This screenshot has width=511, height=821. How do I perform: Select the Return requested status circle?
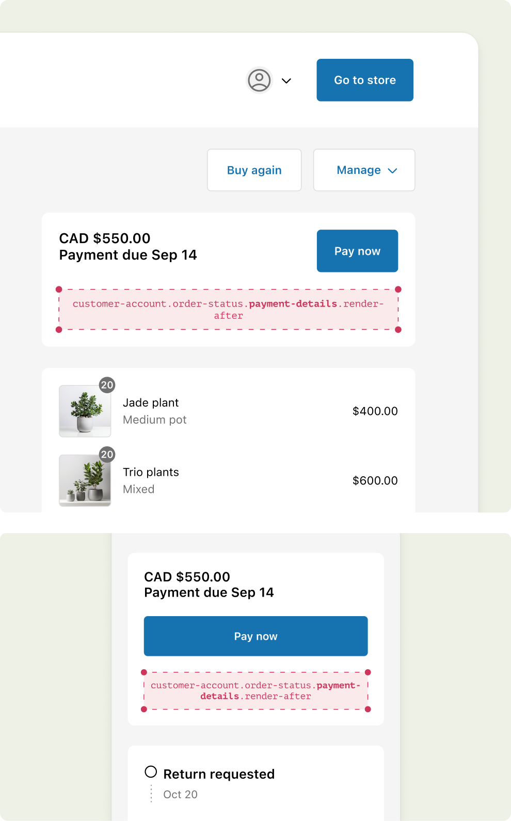[x=151, y=771]
